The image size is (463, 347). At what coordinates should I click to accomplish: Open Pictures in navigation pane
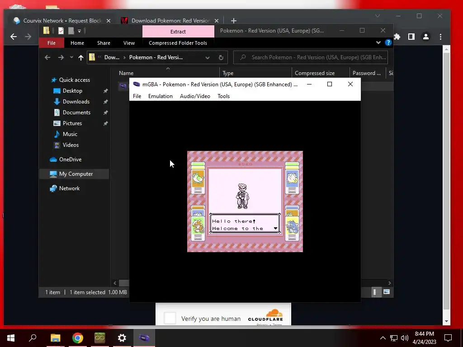point(72,123)
